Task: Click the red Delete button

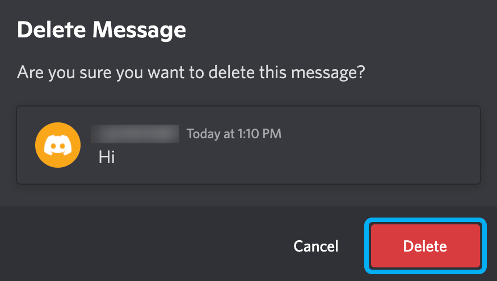Action: pos(425,246)
